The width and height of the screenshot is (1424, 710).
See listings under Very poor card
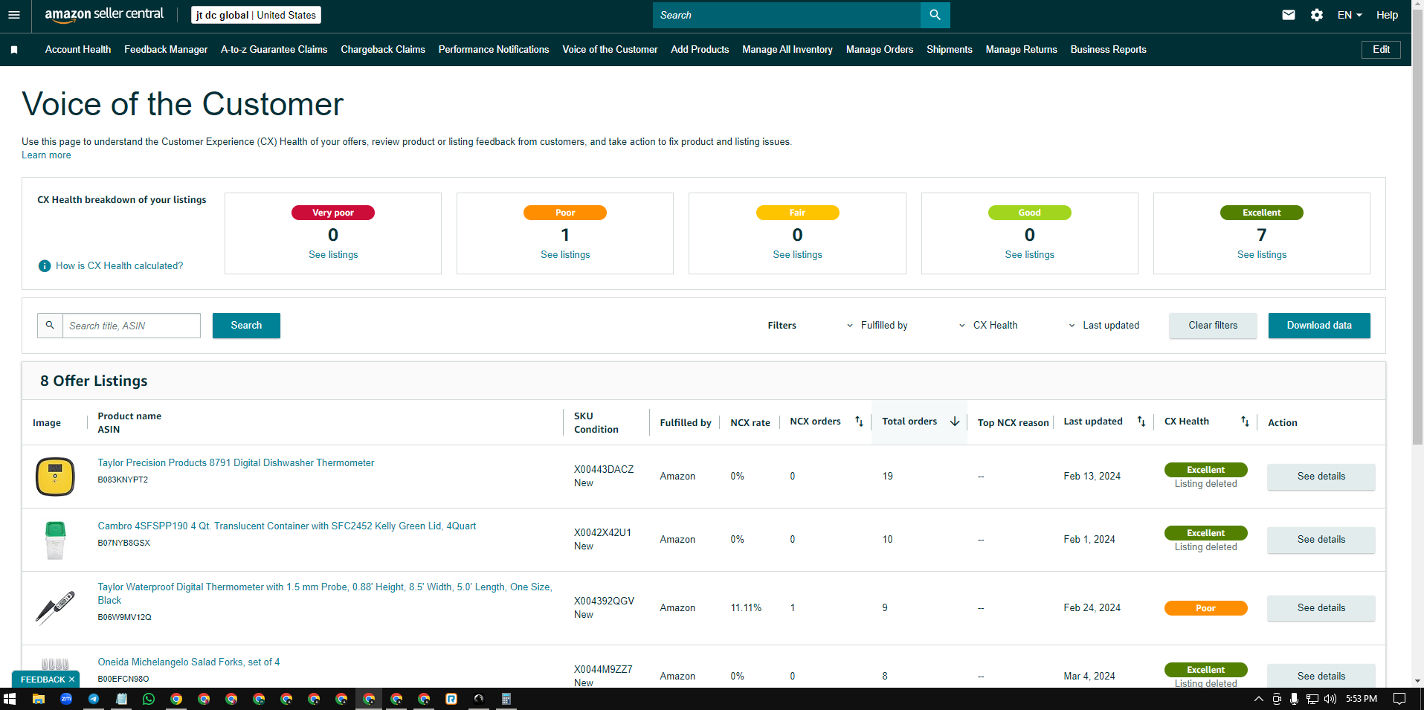[x=333, y=255]
